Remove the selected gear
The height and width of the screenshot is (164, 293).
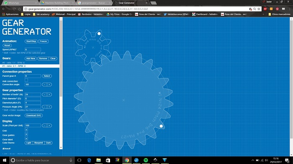point(43,58)
